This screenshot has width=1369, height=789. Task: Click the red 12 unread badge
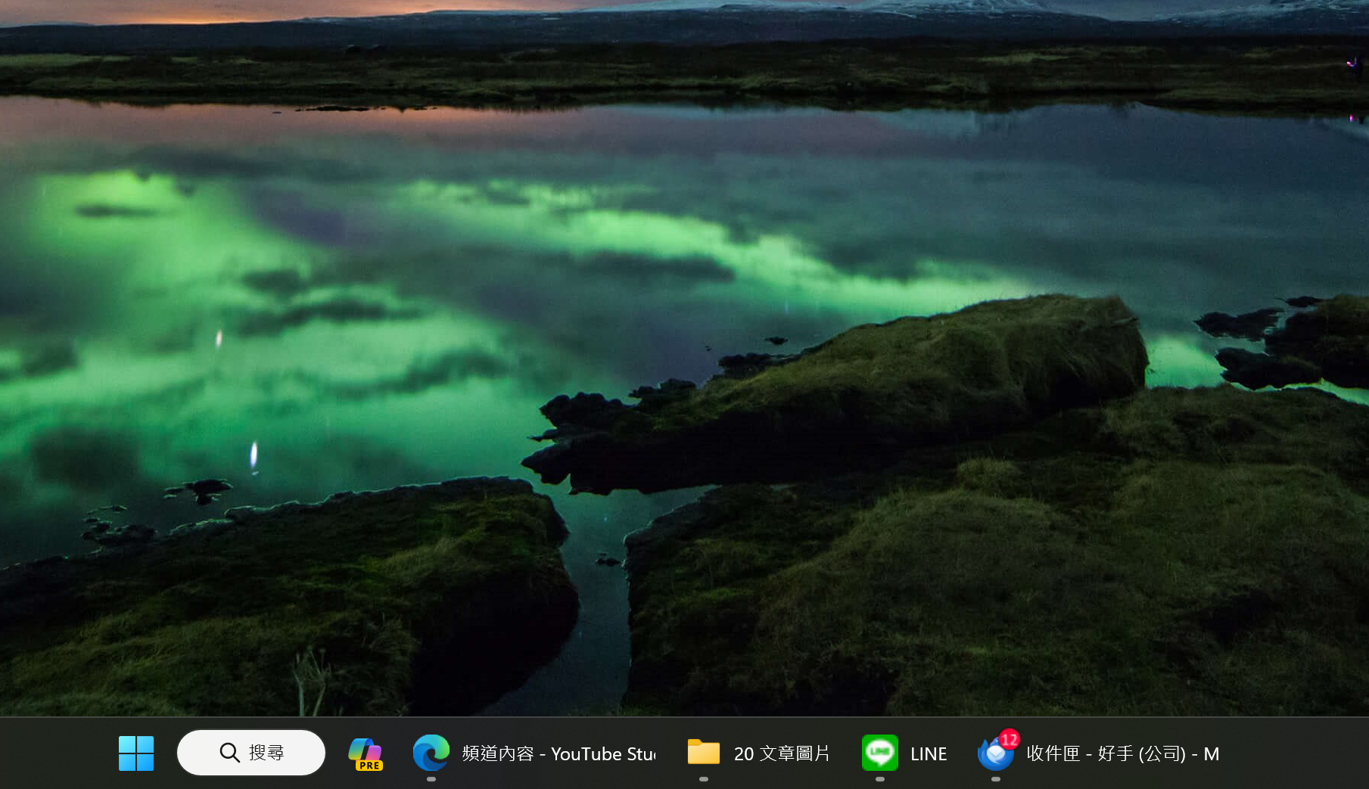pos(1009,739)
